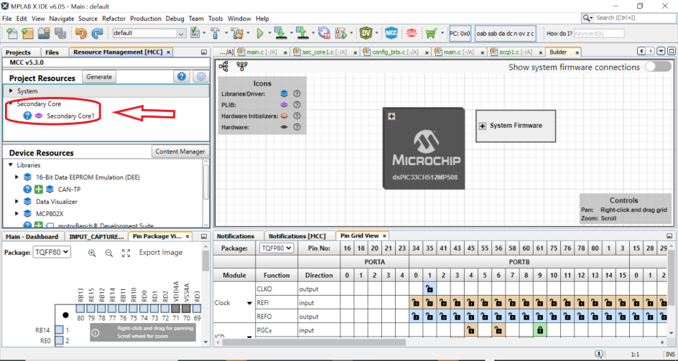Open the Main - Dashboard tab
Viewport: 678px width, 361px height.
[x=32, y=237]
